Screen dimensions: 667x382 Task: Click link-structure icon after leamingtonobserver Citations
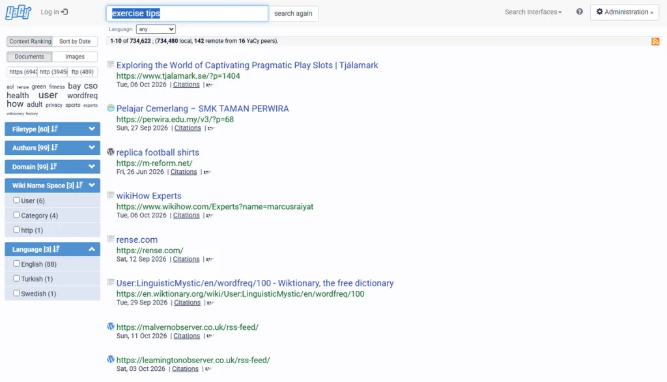208,369
